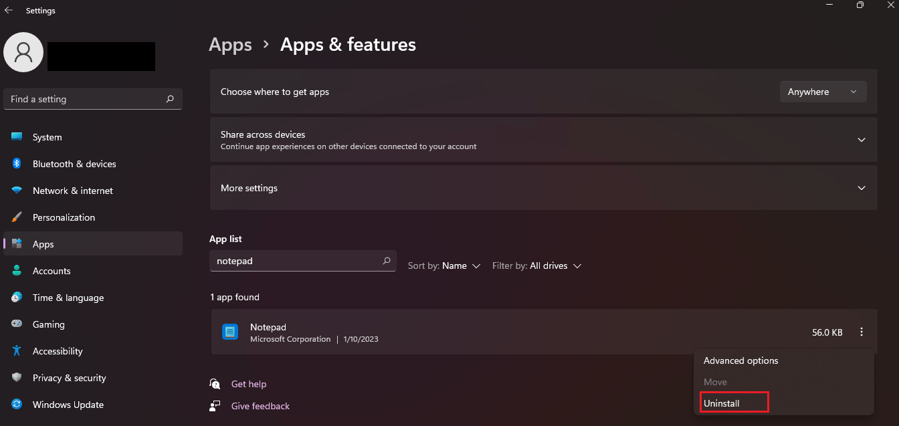The height and width of the screenshot is (426, 899).
Task: Click the Get help headset icon
Action: [x=215, y=384]
